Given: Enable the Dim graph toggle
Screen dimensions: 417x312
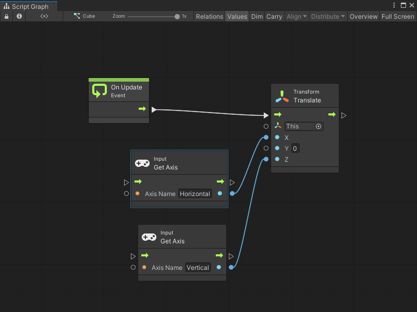Looking at the screenshot, I should 256,16.
